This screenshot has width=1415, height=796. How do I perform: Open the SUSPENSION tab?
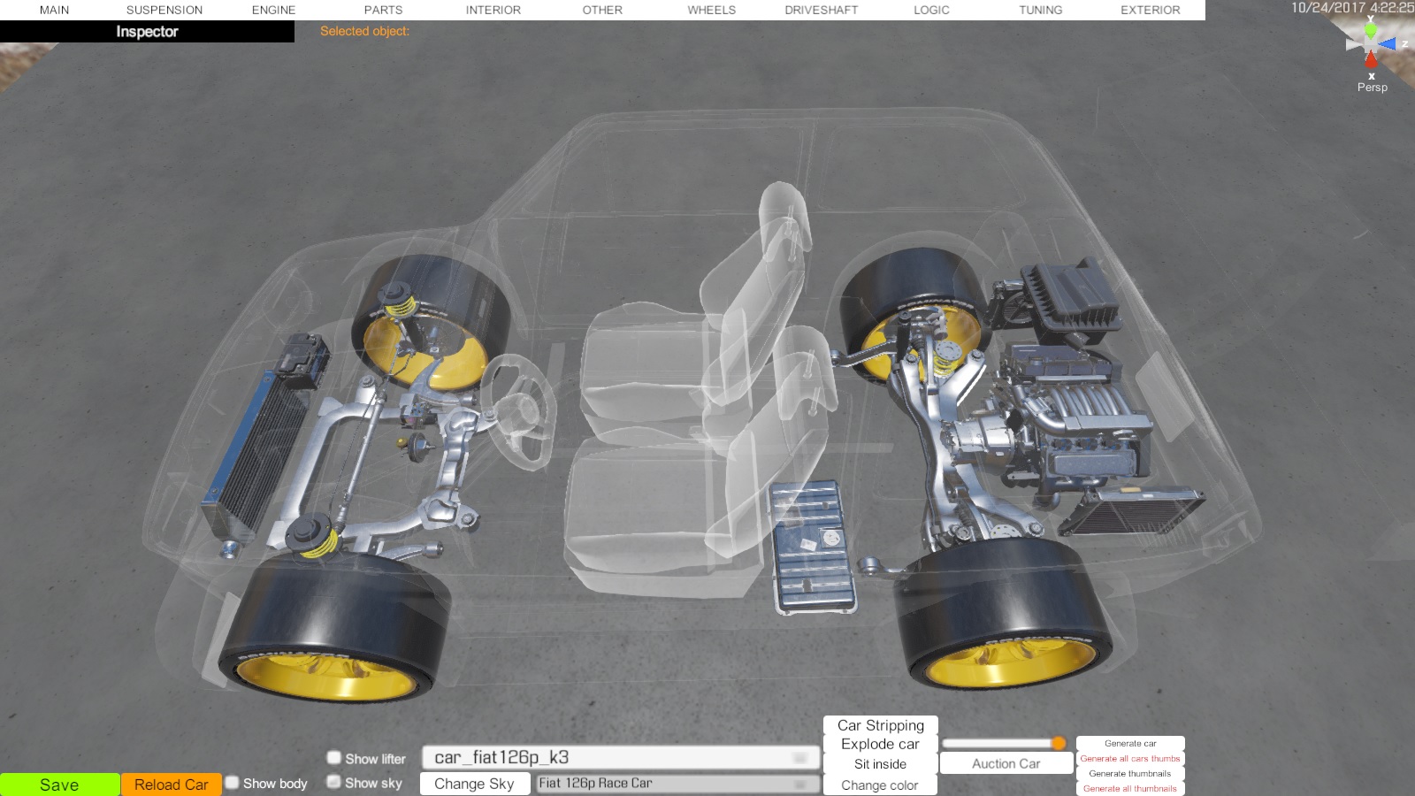164,10
